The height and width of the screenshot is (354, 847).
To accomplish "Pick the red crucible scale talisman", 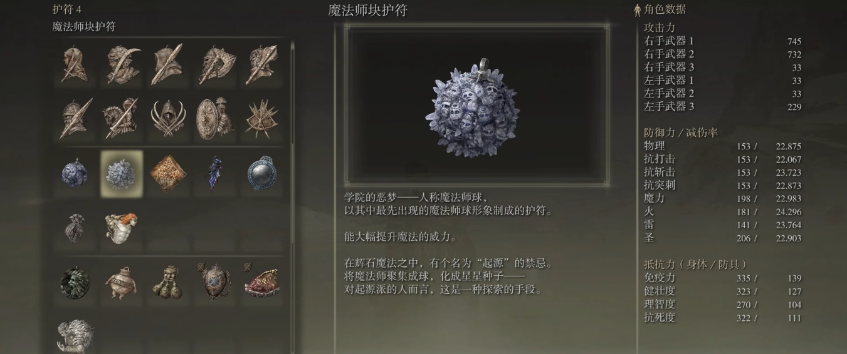I will pos(263,283).
